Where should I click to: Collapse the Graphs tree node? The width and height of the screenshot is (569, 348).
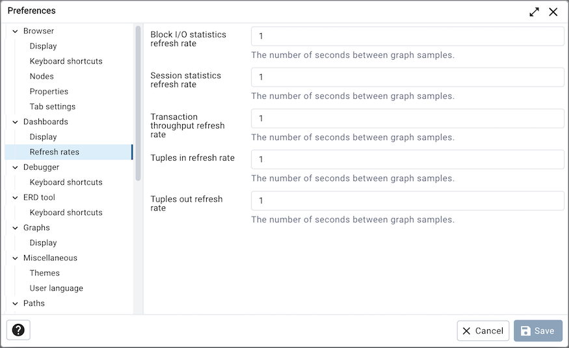(15, 228)
